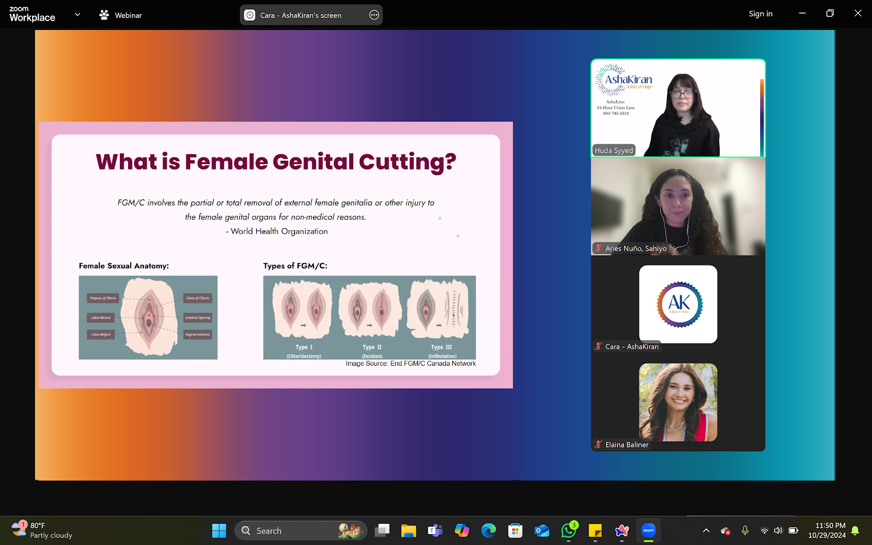The height and width of the screenshot is (545, 872).
Task: Launch Microsoft Edge from the taskbar
Action: pos(488,530)
